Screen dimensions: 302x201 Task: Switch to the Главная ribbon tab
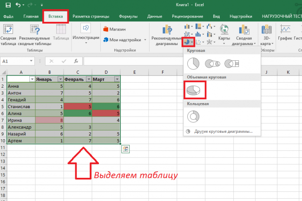tap(31, 16)
